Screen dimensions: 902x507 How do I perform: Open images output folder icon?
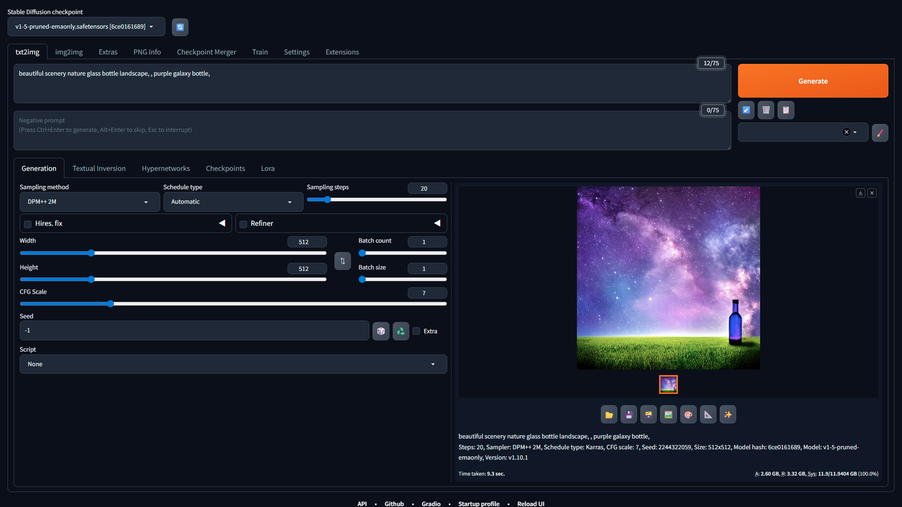609,415
